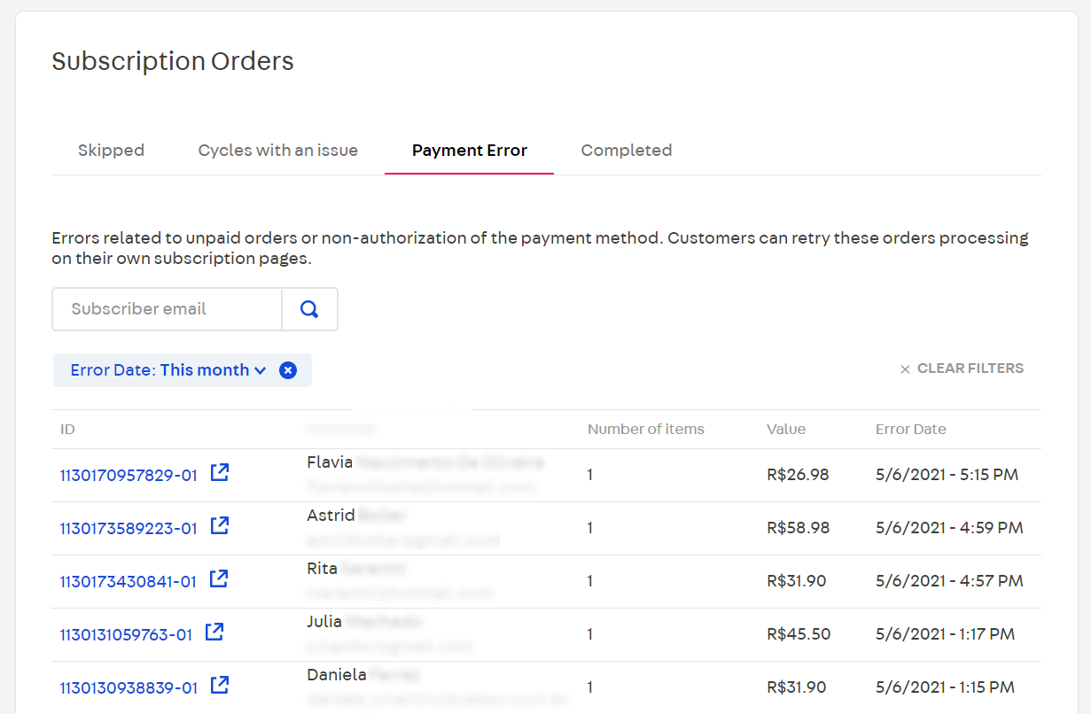Open the Cycles with an issue tab
Screen dimensions: 1091x714
[x=278, y=151]
